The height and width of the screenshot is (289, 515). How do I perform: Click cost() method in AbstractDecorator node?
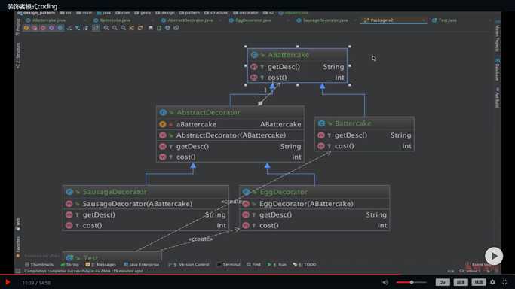click(230, 157)
